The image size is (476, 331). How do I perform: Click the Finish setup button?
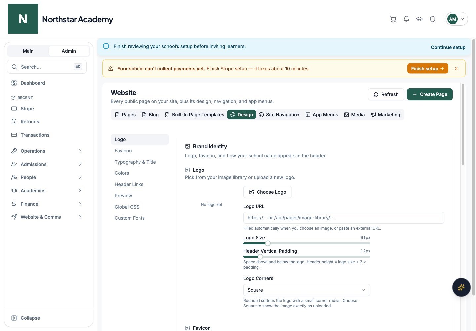click(x=428, y=69)
